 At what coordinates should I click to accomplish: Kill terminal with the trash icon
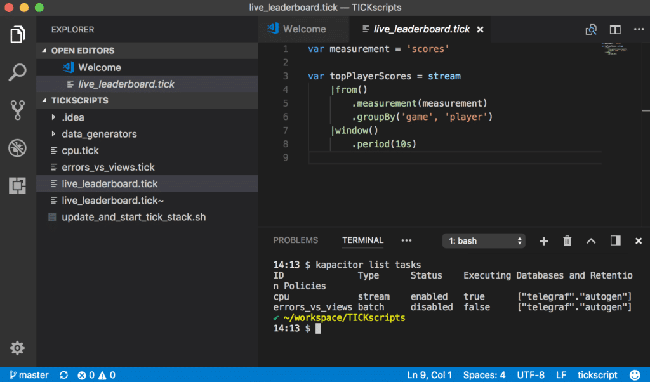coord(567,241)
